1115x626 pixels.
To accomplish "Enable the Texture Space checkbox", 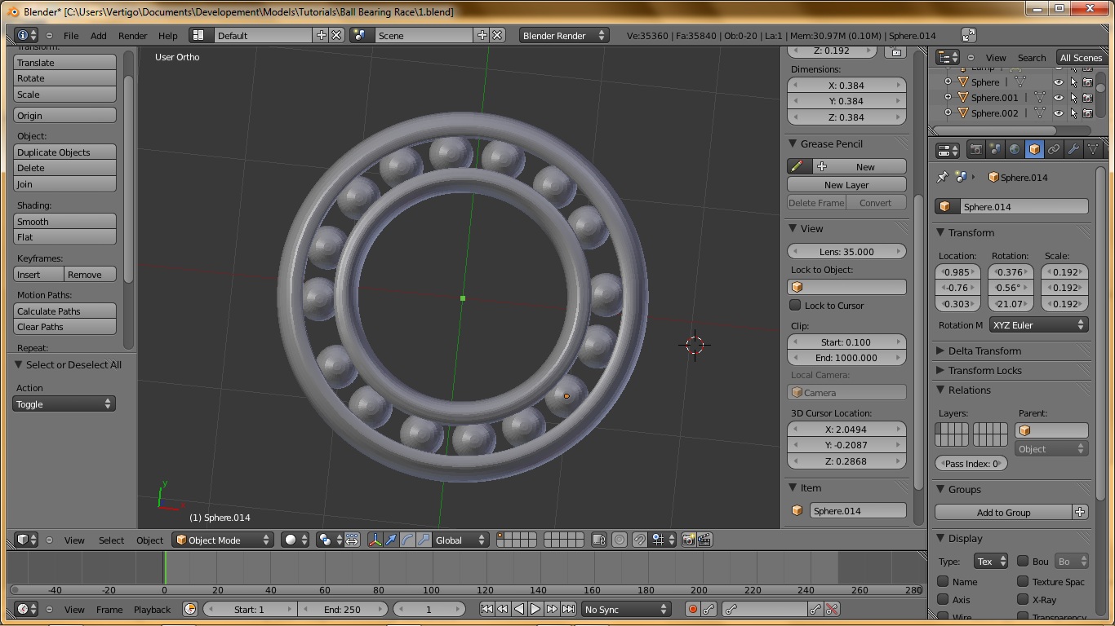I will coord(1023,582).
